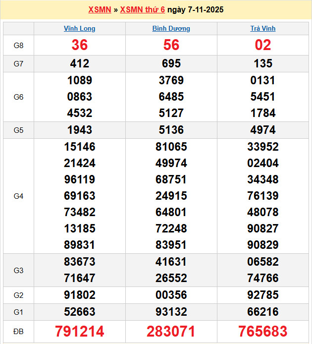Select the G3 result 83673
Image resolution: width=312 pixels, height=344 pixels.
pyautogui.click(x=80, y=262)
